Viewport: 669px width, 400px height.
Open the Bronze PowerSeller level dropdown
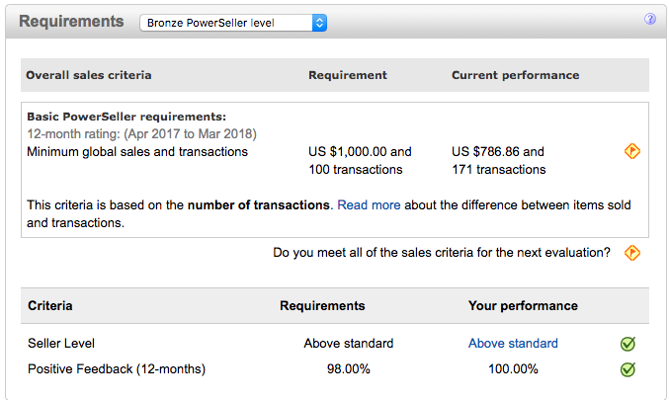233,22
